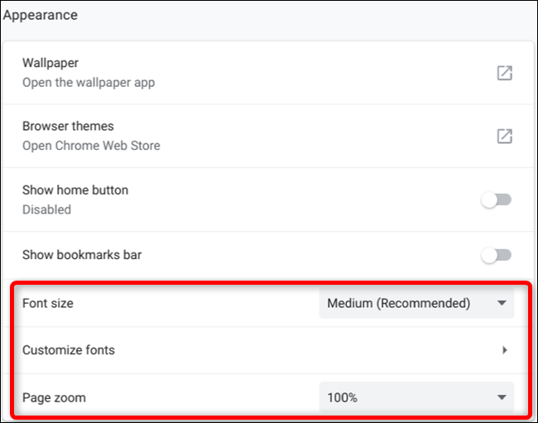
Task: Click the Wallpaper title text
Action: coord(50,63)
